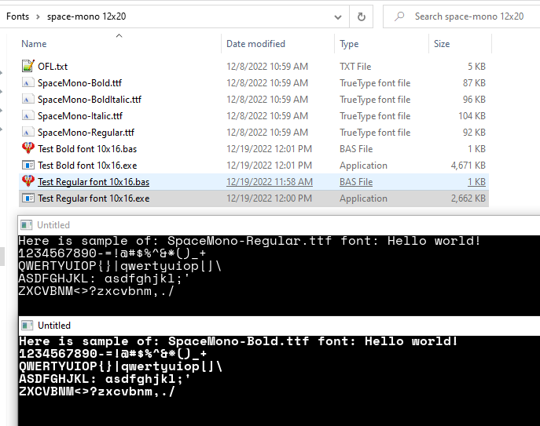Sort files by the Size column

pyautogui.click(x=442, y=44)
